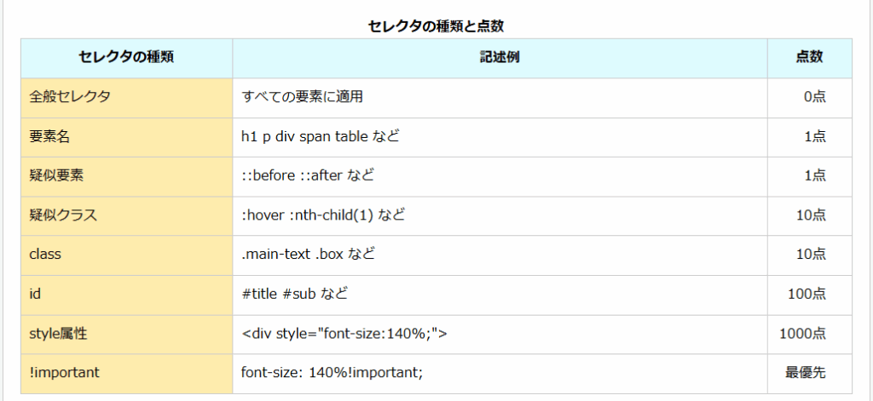Click the すべての要素に適用 example cell

pos(500,98)
